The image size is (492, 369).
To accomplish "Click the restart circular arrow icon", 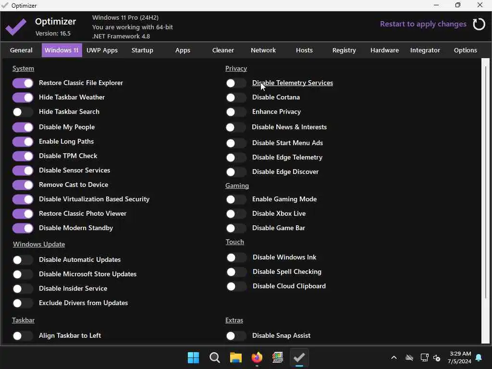I will tap(479, 24).
